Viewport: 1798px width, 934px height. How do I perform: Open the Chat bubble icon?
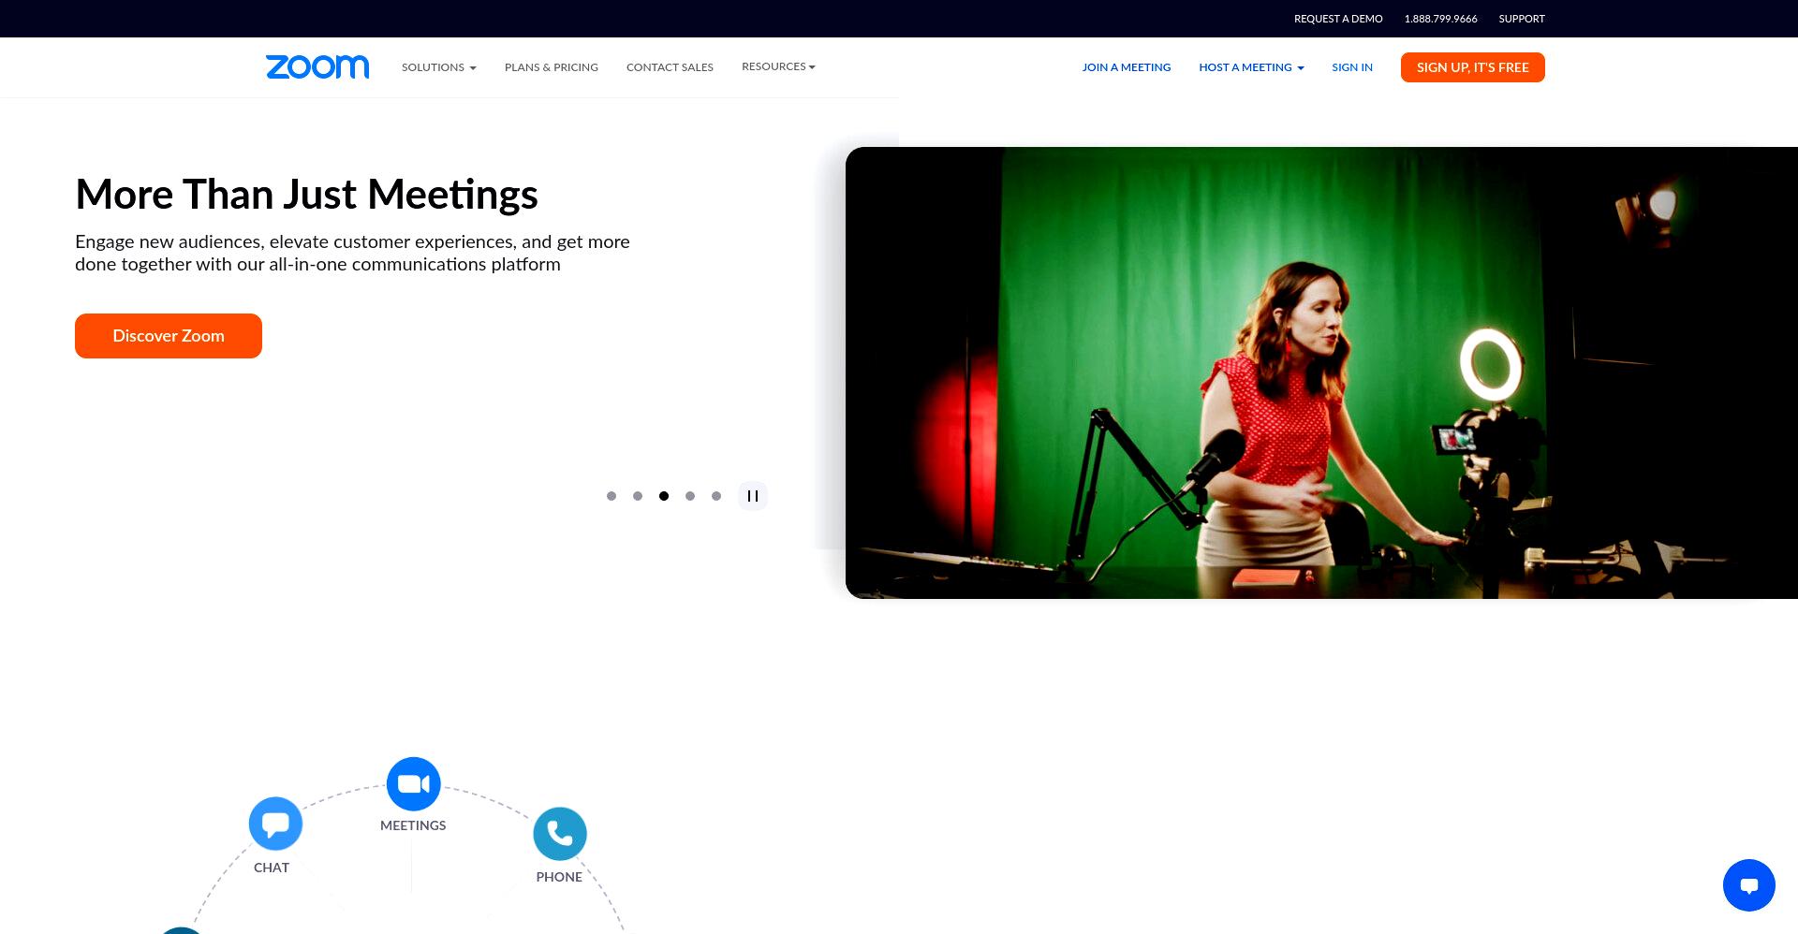click(275, 824)
